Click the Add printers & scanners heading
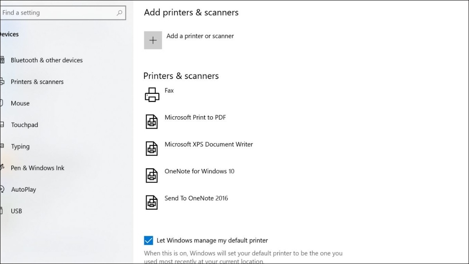 pyautogui.click(x=191, y=13)
